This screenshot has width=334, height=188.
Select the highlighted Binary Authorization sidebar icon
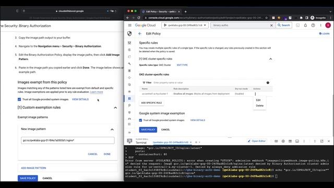[x=129, y=99]
